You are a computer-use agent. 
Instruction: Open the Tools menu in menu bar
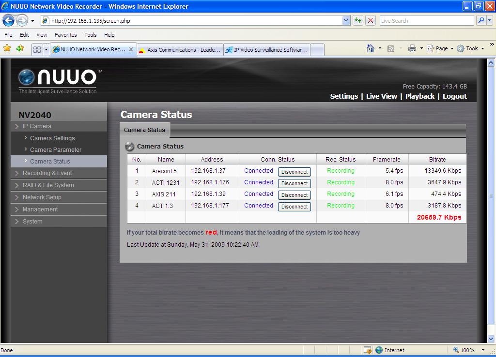91,35
